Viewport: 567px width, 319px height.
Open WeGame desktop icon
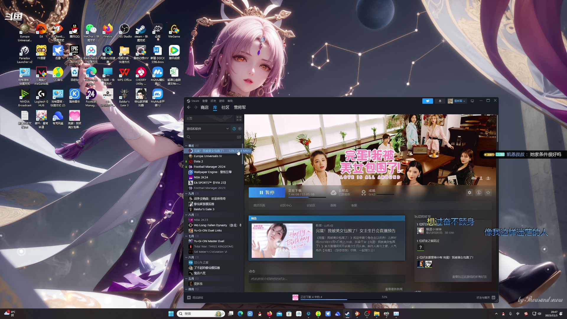174,31
